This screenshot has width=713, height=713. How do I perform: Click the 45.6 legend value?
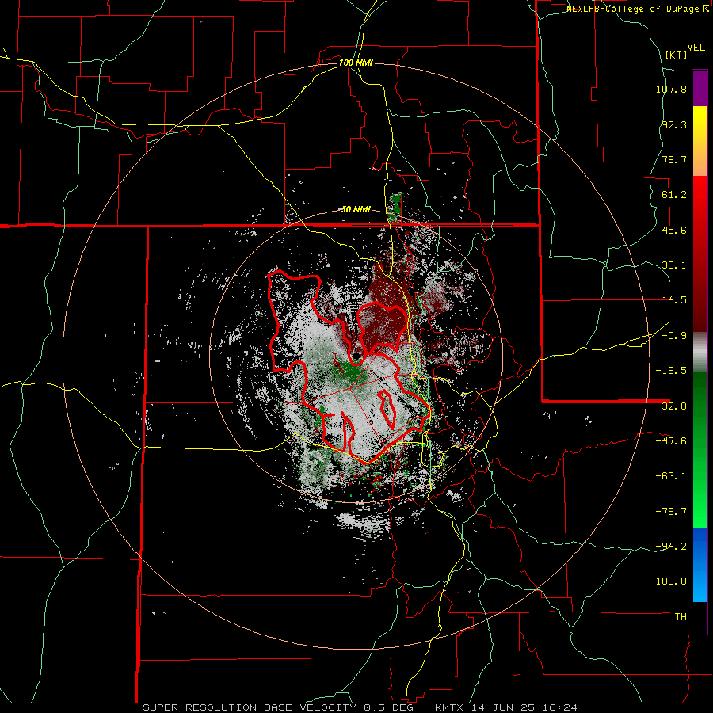tap(674, 230)
